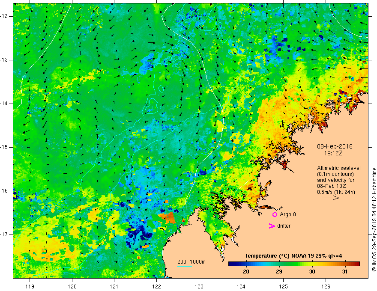Click the latitude label -12
The height and width of the screenshot is (291, 377).
click(4, 16)
